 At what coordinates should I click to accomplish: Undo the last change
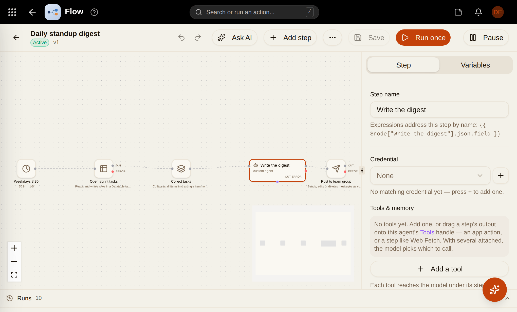[181, 38]
